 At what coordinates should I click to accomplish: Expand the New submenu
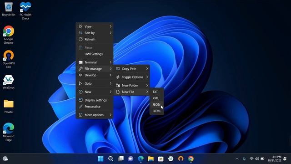point(95,92)
